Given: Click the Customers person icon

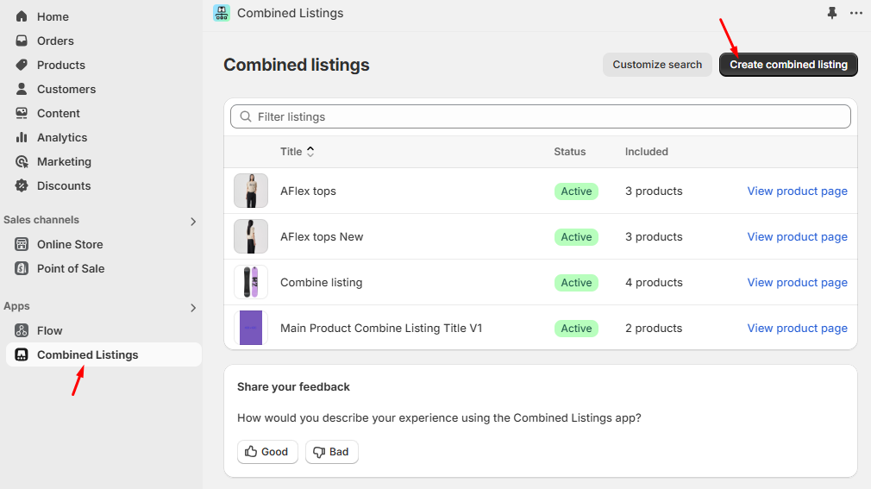Looking at the screenshot, I should [22, 89].
